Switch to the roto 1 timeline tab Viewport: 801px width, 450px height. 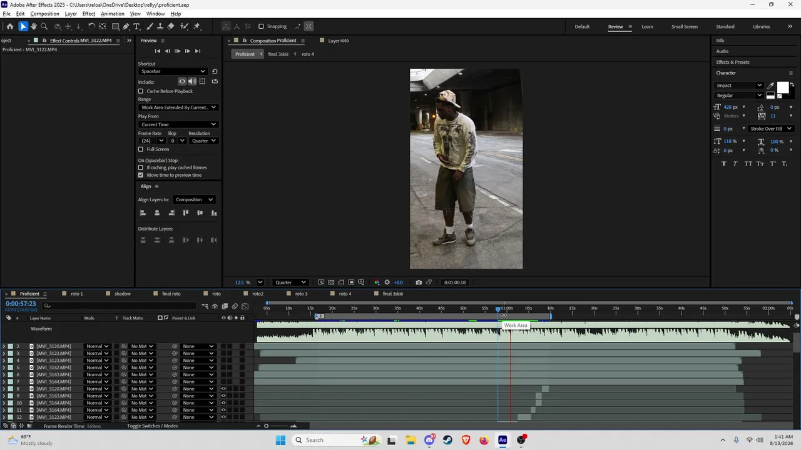[76, 294]
